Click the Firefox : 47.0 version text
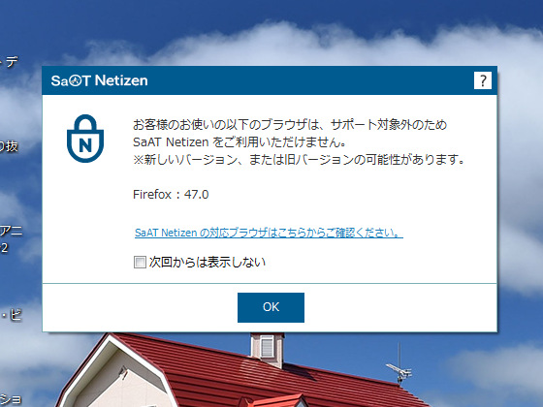 [171, 195]
